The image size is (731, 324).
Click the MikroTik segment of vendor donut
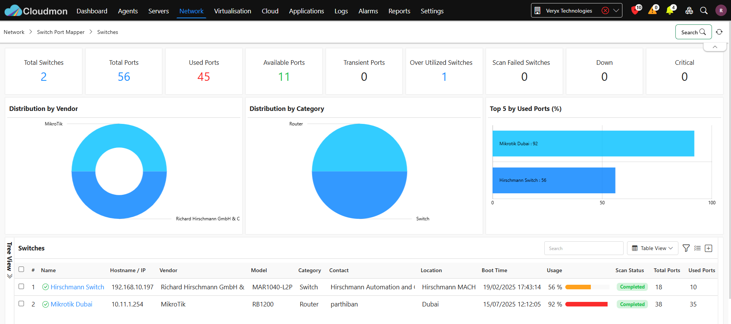point(119,136)
